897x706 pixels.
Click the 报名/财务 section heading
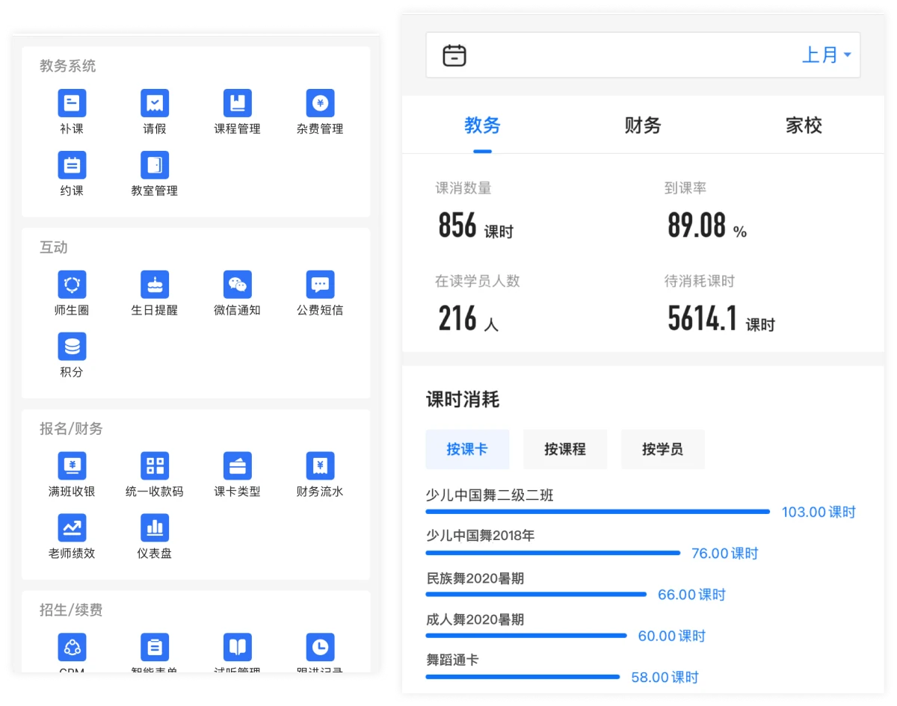[71, 429]
